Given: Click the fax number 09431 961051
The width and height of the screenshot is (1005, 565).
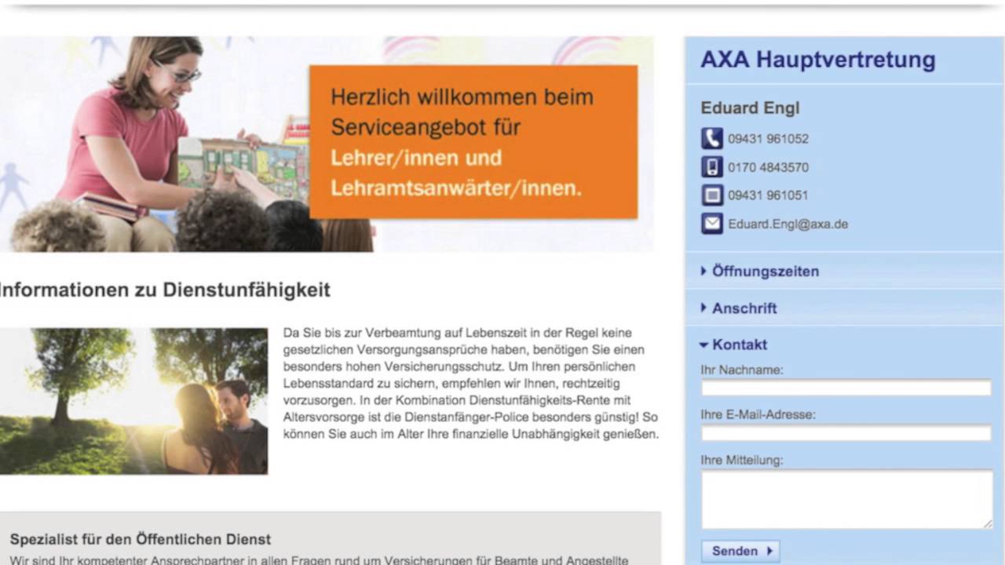Looking at the screenshot, I should 768,195.
